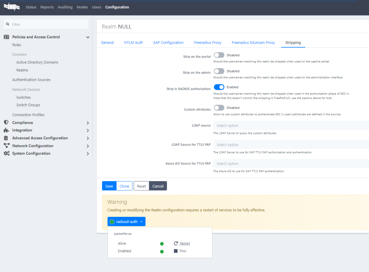The height and width of the screenshot is (272, 369).
Task: Click the PacketFence logo icon
Action: (12, 7)
